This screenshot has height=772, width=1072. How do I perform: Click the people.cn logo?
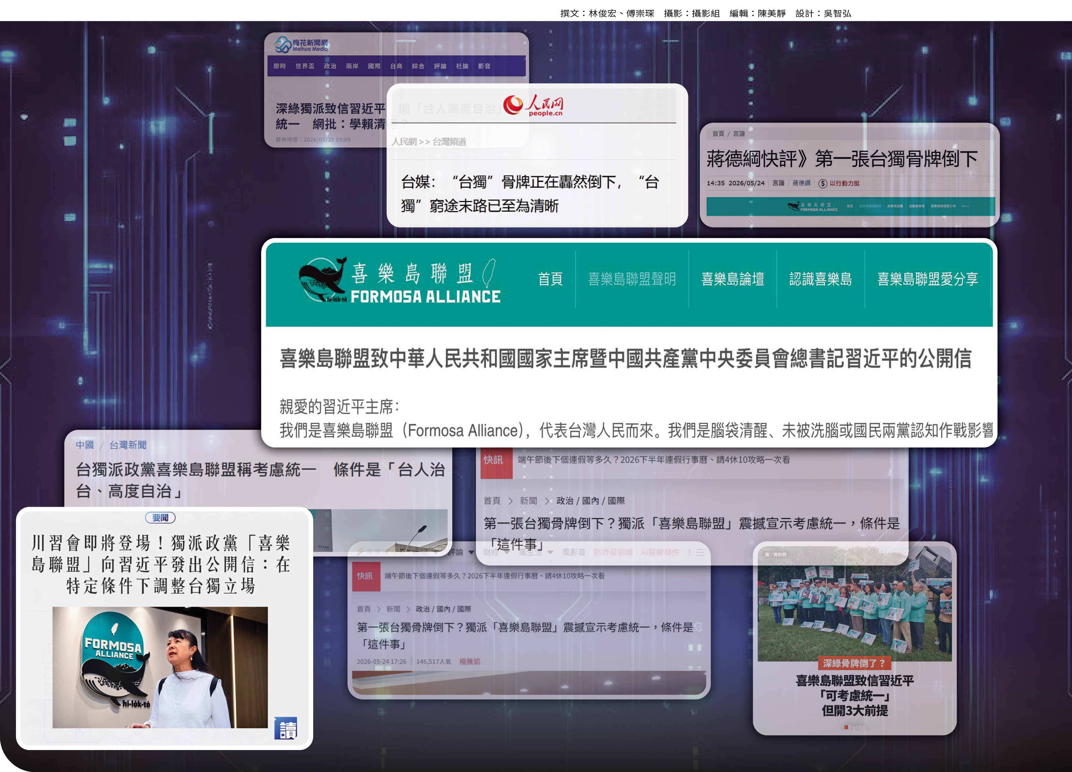(533, 105)
